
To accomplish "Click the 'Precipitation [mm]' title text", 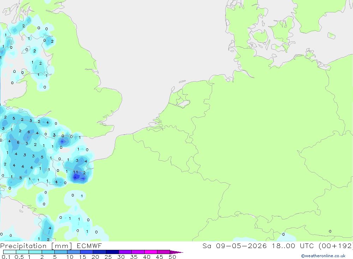I will 36,246.
